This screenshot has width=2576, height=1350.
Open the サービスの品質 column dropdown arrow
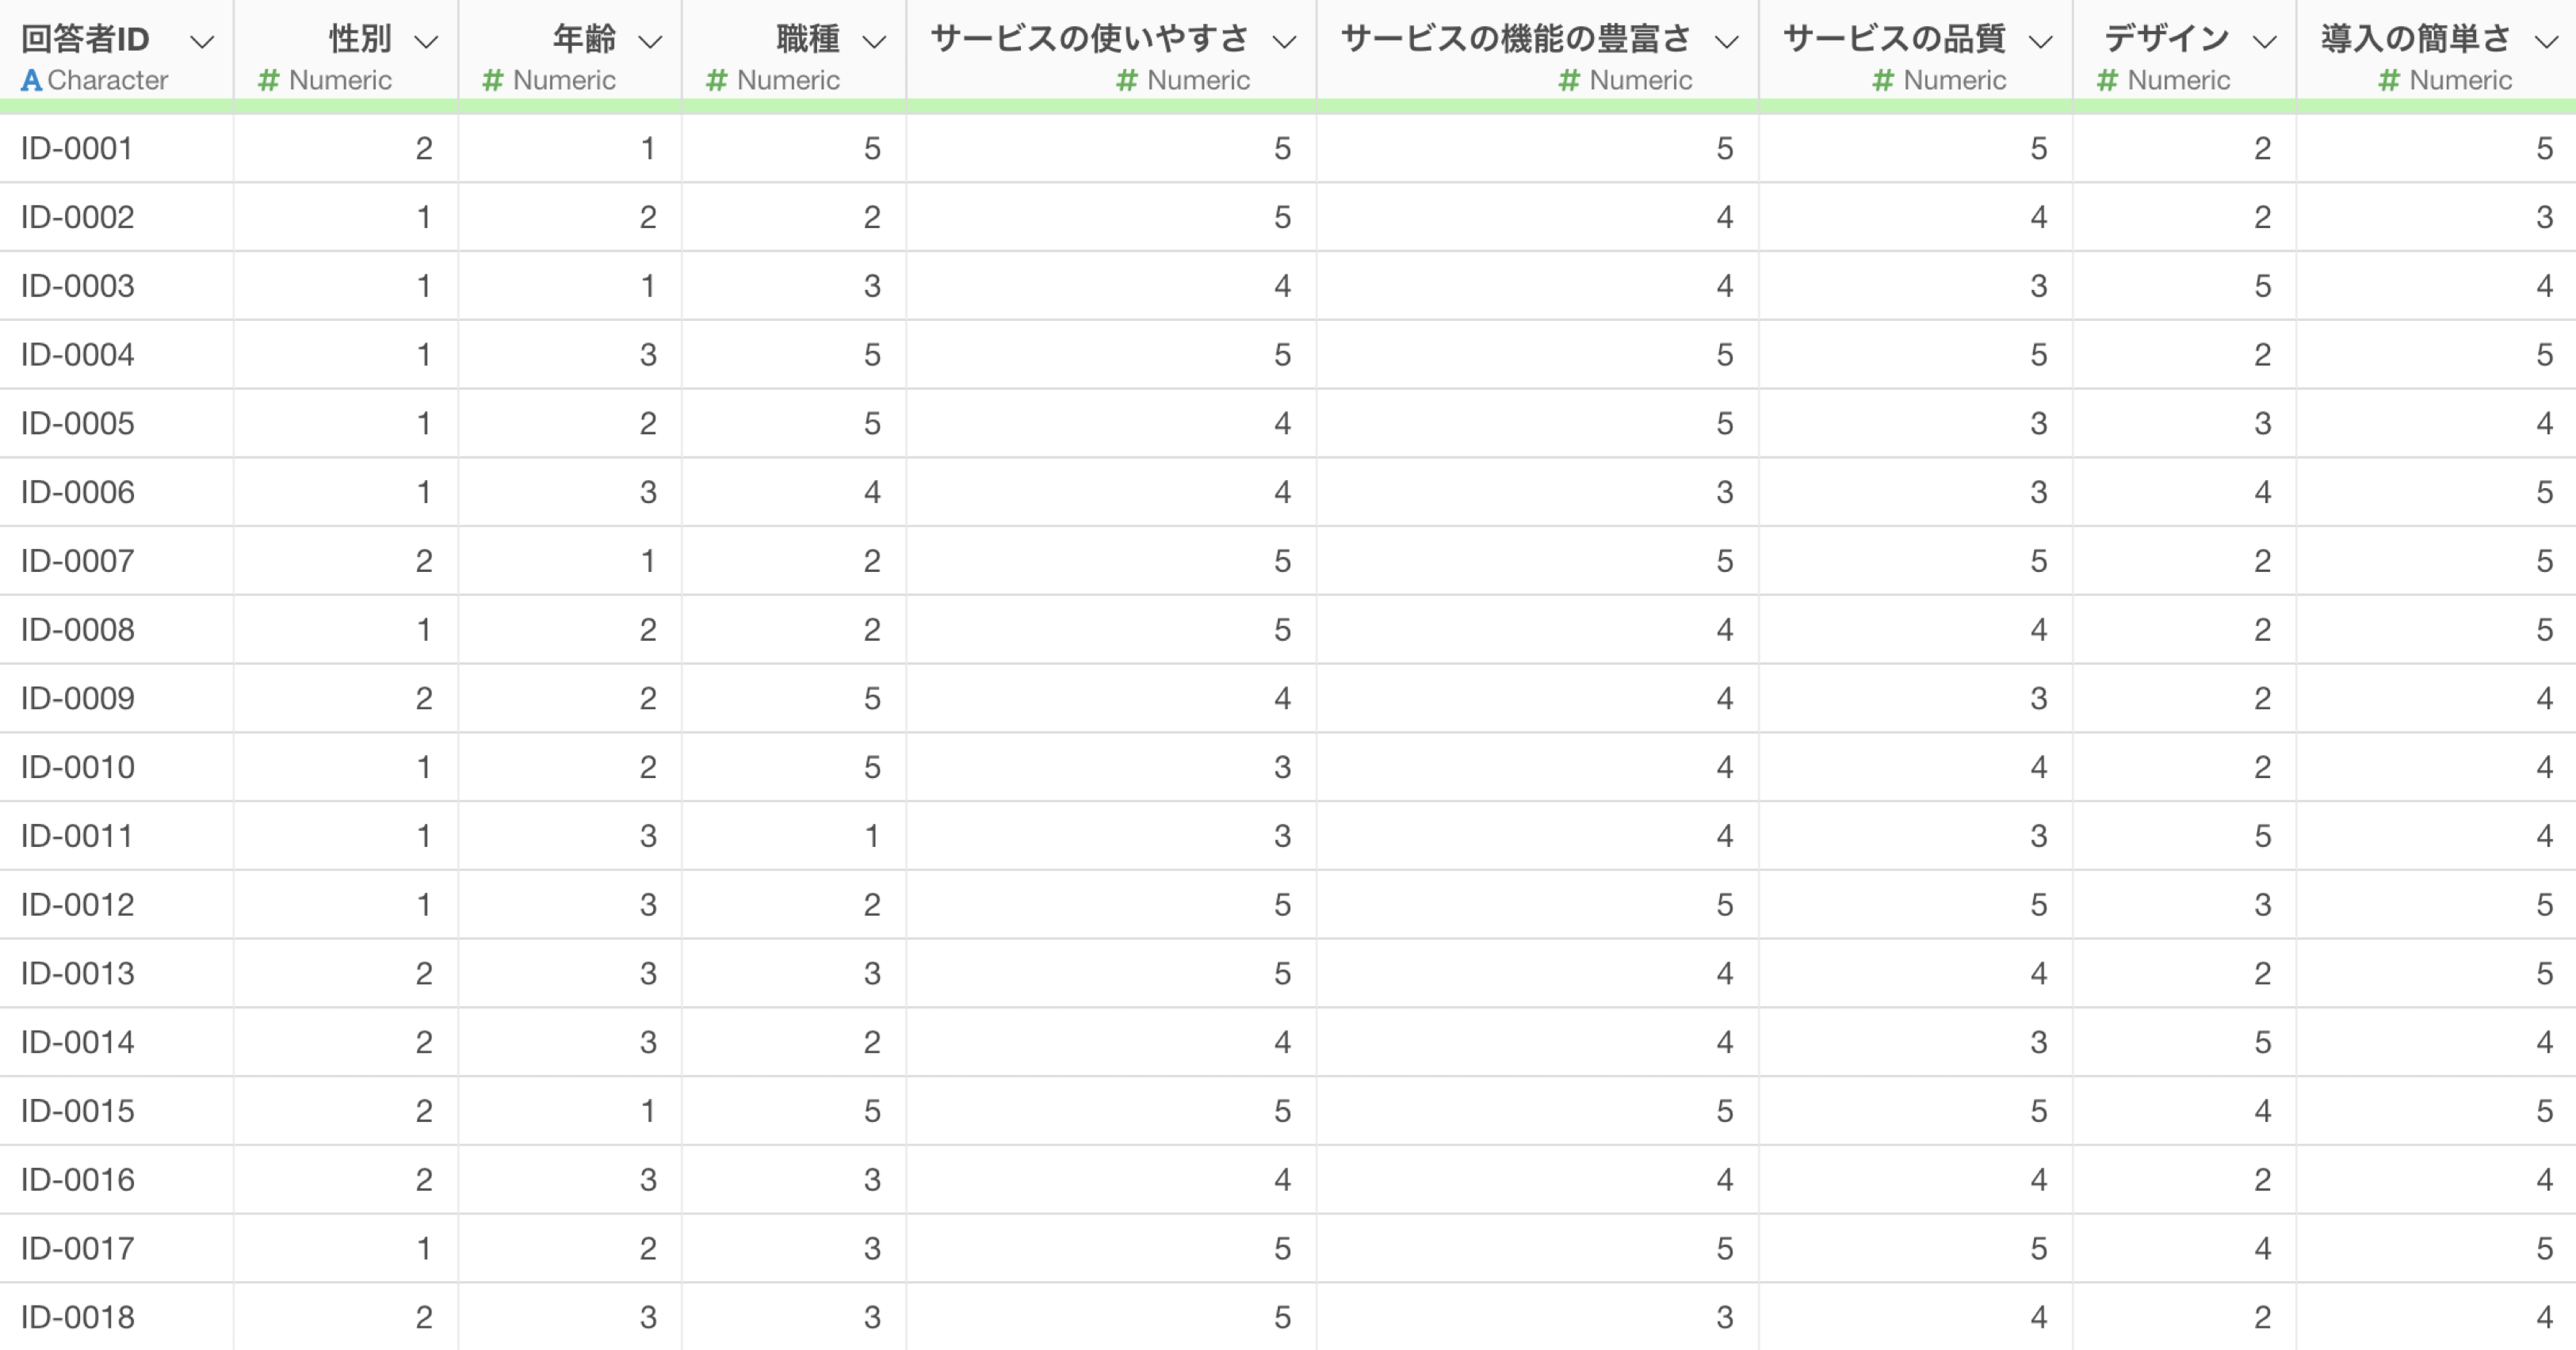point(2040,42)
